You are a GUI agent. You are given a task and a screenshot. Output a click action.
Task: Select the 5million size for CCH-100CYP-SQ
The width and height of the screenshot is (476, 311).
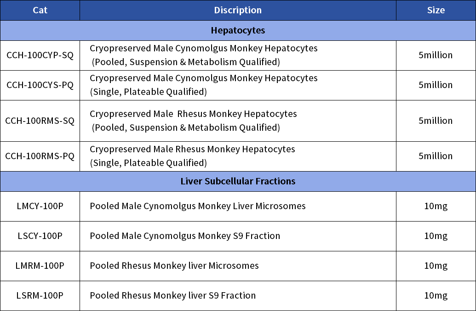point(436,55)
